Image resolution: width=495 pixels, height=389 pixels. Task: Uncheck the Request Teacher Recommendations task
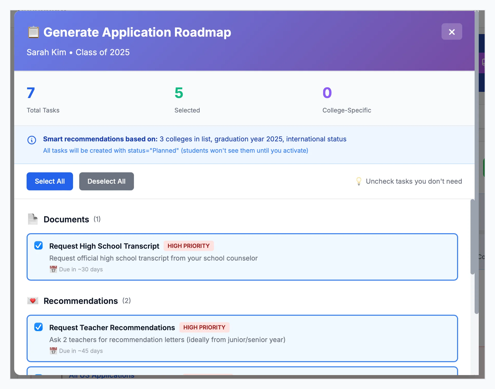pyautogui.click(x=38, y=327)
